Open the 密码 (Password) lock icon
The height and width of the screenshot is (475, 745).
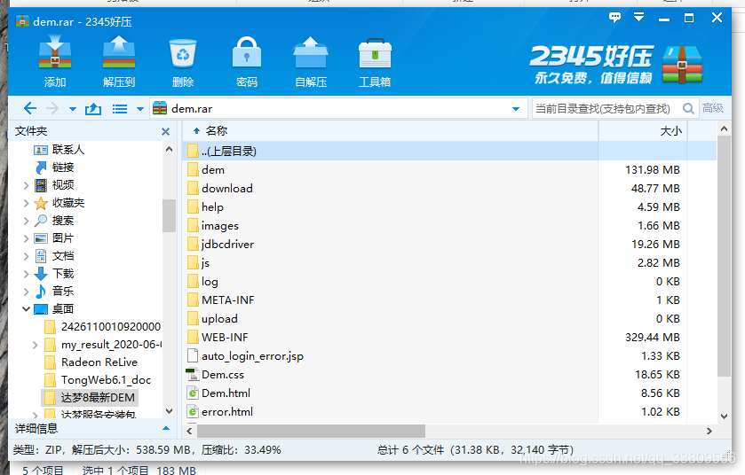pyautogui.click(x=247, y=53)
